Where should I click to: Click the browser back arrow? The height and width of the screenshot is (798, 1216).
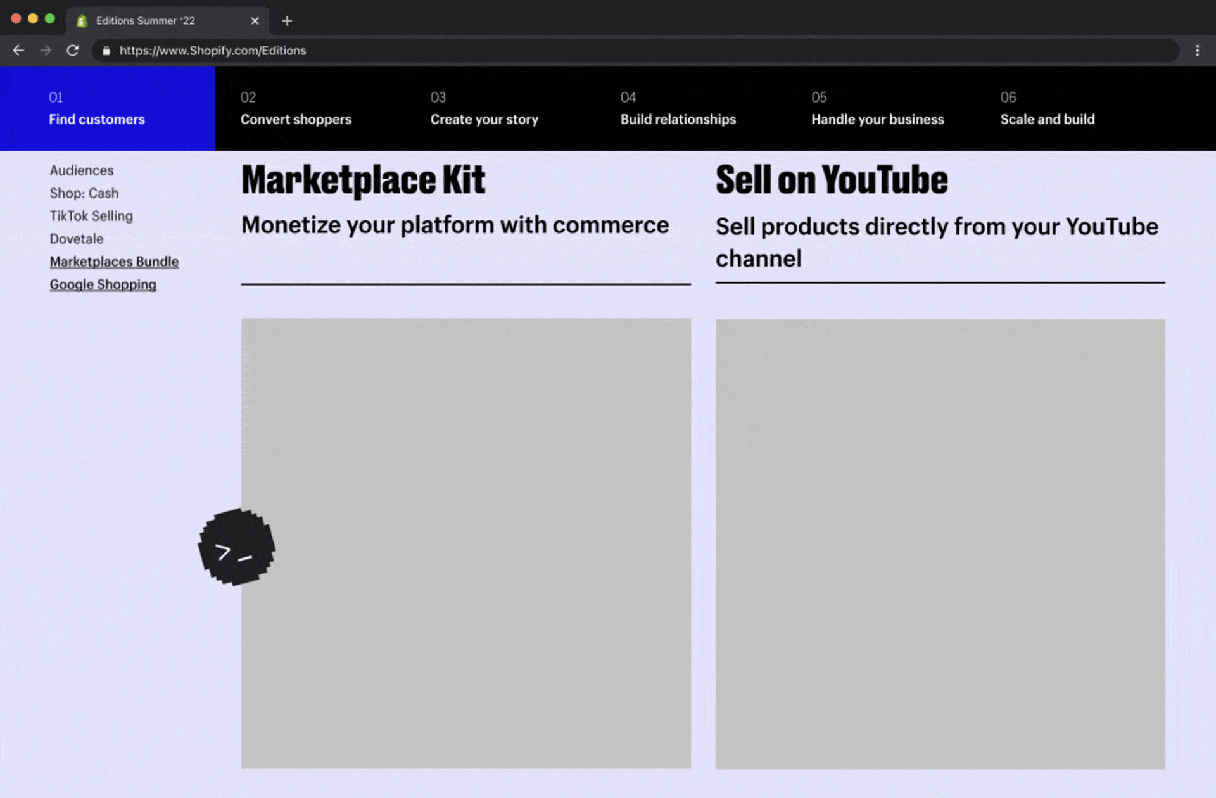click(18, 51)
